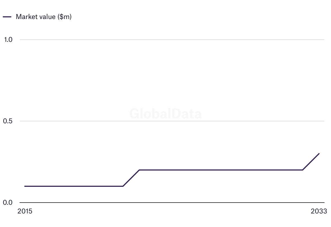Click the 1.0 y-axis label

(8, 40)
